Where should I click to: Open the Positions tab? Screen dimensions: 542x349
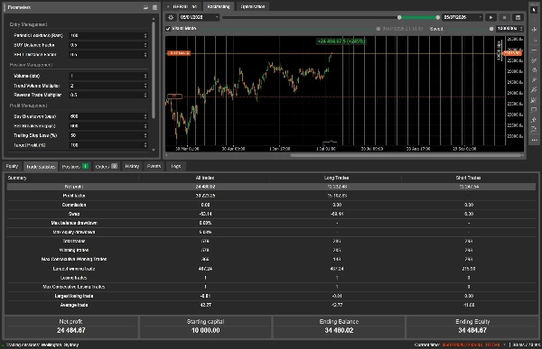(x=75, y=167)
